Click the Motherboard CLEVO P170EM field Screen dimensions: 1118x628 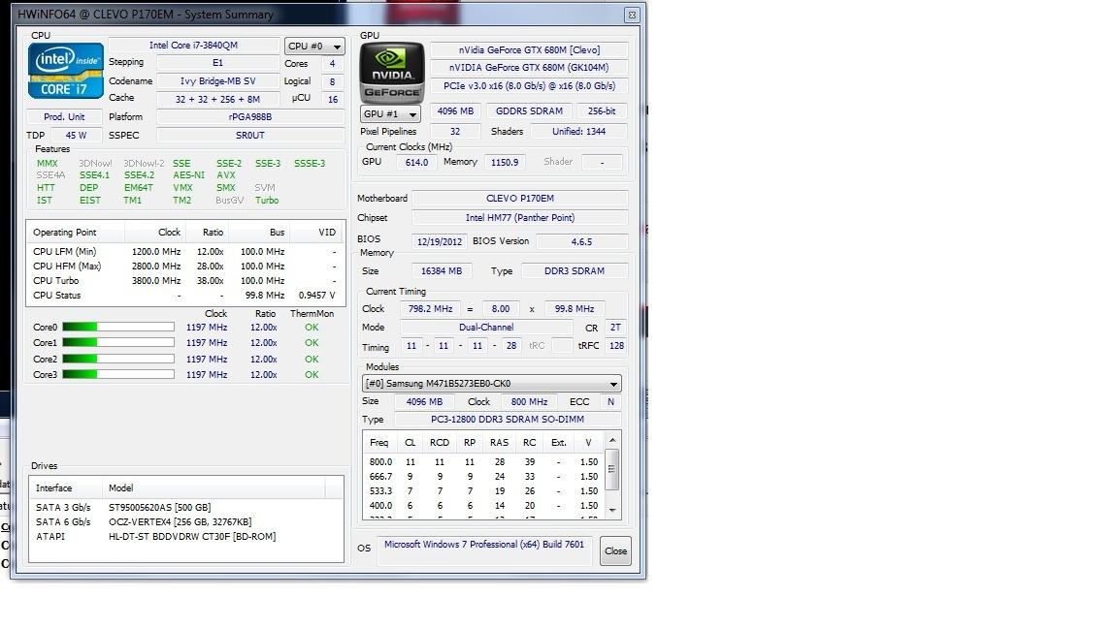click(x=520, y=199)
